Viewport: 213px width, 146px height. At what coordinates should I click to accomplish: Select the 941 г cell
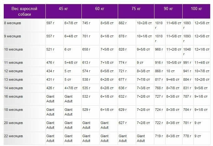click(x=188, y=71)
